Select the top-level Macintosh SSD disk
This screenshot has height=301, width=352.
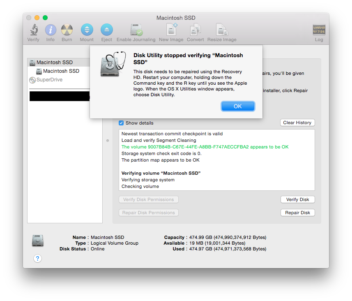point(59,62)
